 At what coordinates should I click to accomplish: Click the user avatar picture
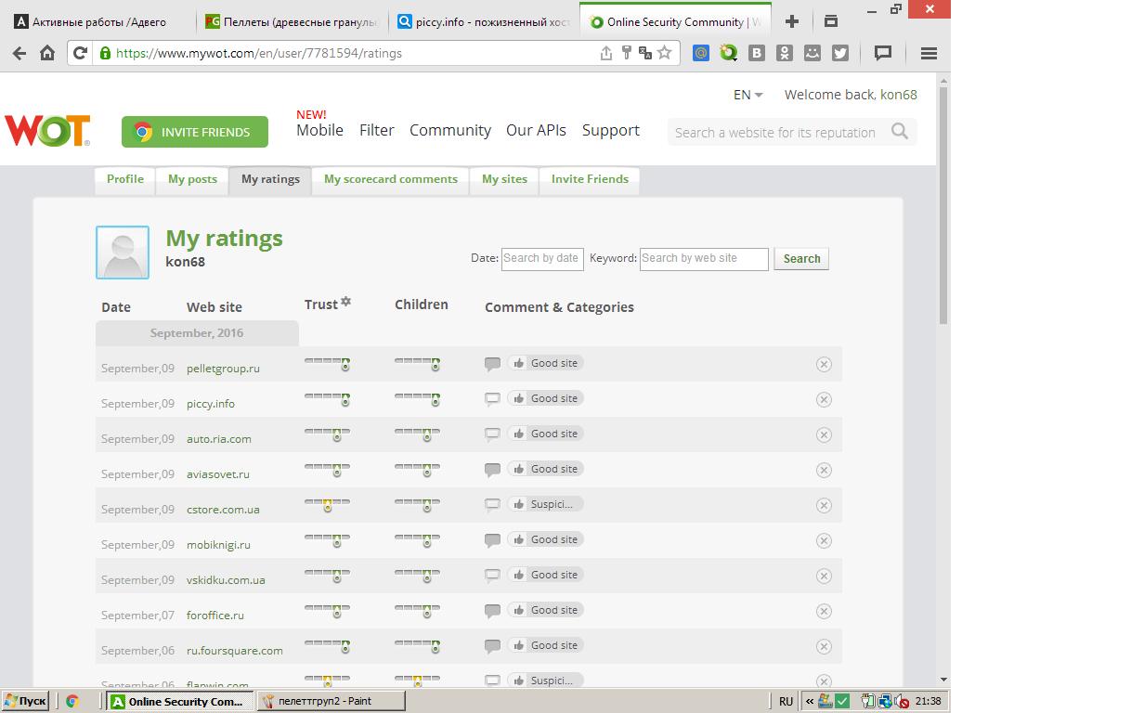(123, 253)
